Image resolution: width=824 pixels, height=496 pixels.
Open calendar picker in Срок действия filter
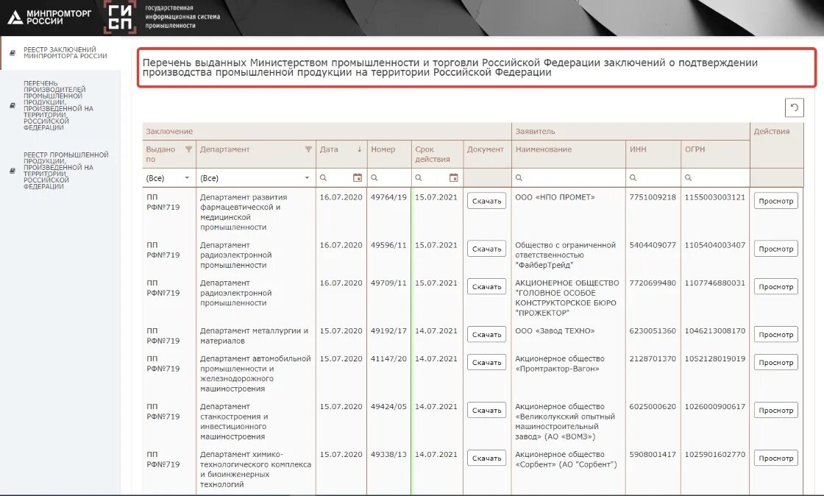click(453, 177)
